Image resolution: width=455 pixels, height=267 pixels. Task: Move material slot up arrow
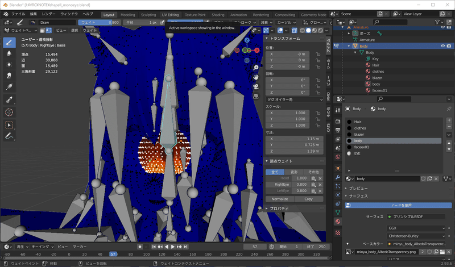tap(449, 143)
